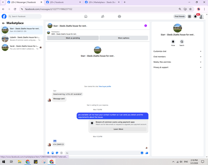Open Chrome profile avatar

198,9
